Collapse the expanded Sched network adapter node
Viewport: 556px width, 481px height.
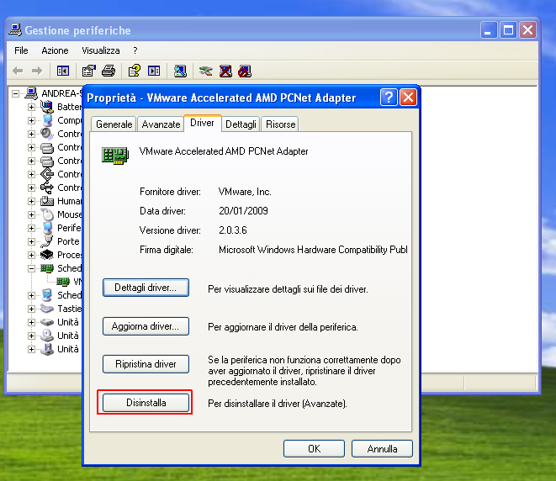31,269
